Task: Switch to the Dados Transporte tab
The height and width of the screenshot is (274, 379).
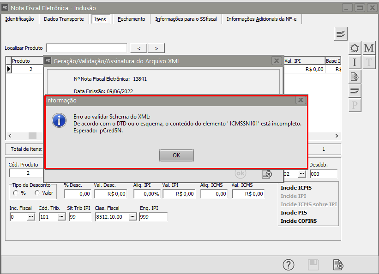Action: click(64, 19)
